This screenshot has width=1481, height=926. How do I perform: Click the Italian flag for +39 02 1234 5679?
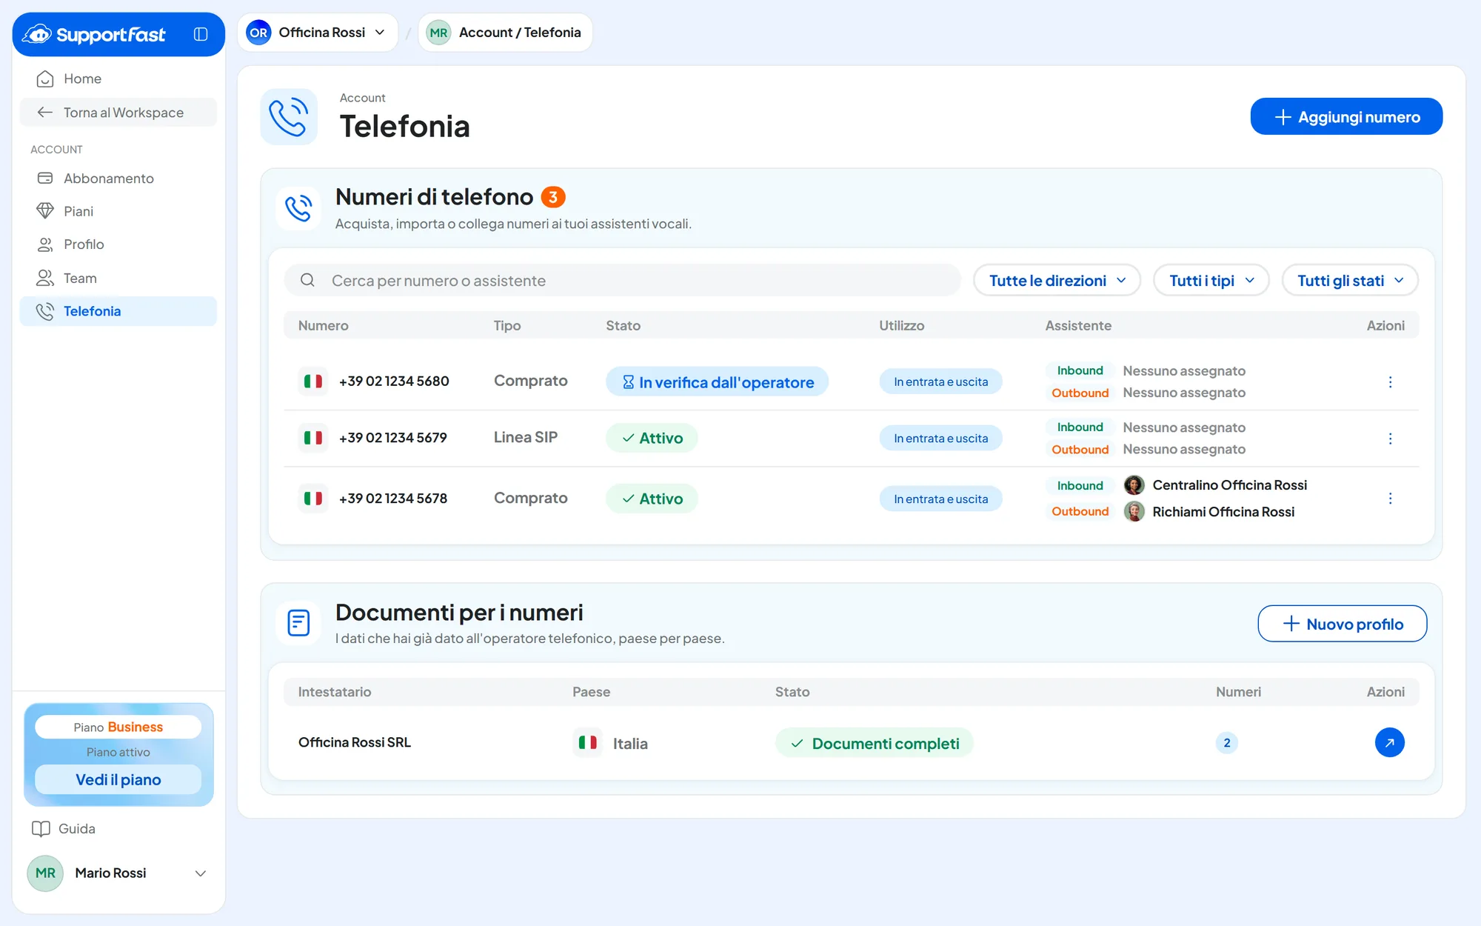tap(313, 438)
